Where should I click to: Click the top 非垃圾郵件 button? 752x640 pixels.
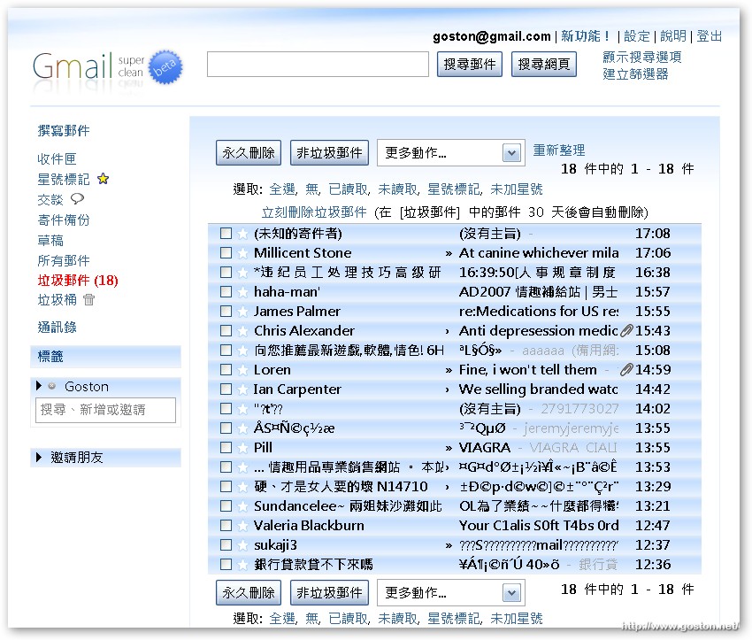[x=329, y=153]
